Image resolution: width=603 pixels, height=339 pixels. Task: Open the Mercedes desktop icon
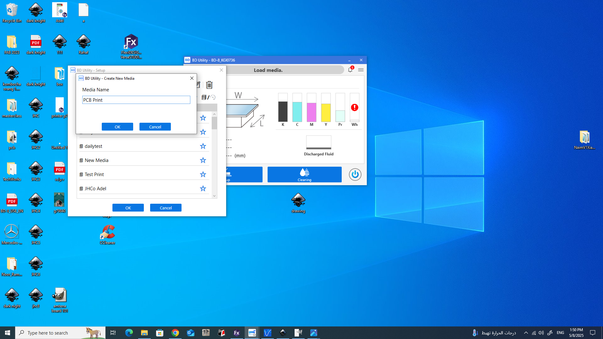tap(12, 235)
